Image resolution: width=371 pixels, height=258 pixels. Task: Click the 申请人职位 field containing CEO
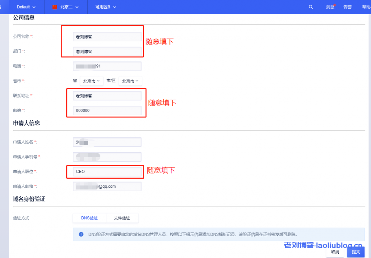pyautogui.click(x=107, y=171)
